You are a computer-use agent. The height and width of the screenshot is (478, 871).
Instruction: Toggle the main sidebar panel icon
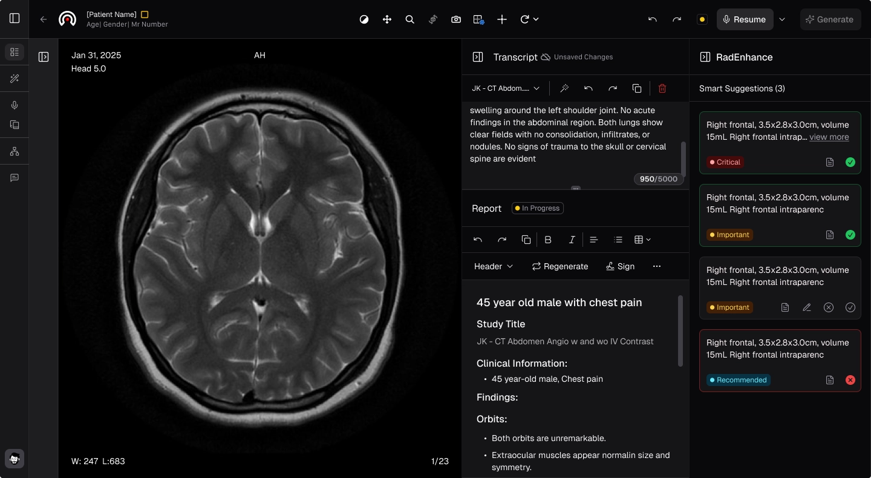[15, 19]
